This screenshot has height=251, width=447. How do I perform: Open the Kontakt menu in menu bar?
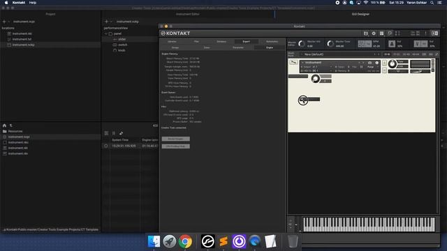(19, 3)
